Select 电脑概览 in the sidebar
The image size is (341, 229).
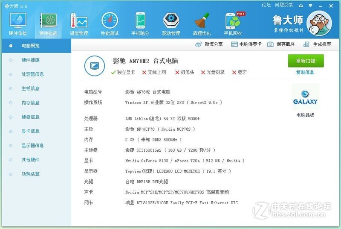(x=36, y=46)
